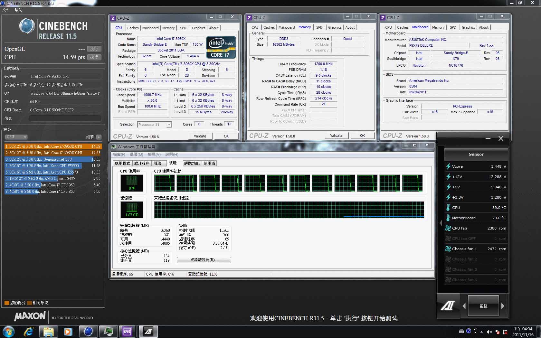The image size is (541, 338).
Task: Switch to AI Suite taskbar icon
Action: [148, 332]
